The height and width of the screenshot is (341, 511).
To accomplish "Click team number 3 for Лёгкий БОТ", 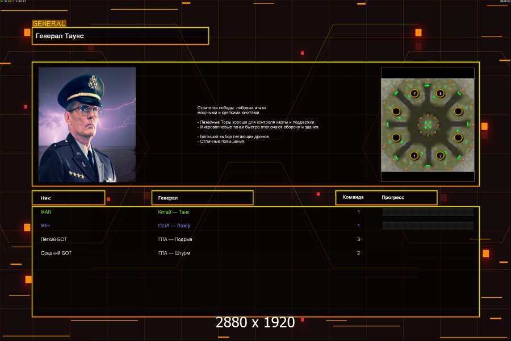I will pos(358,239).
